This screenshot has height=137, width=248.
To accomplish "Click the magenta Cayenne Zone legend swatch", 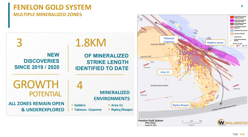I will click(x=232, y=20).
